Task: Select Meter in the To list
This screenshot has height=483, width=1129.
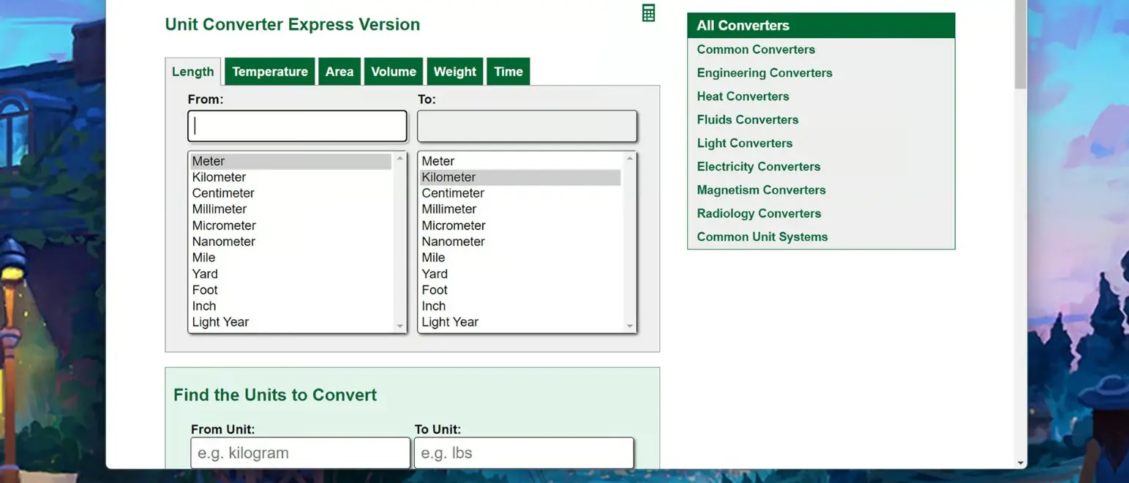Action: coord(521,161)
